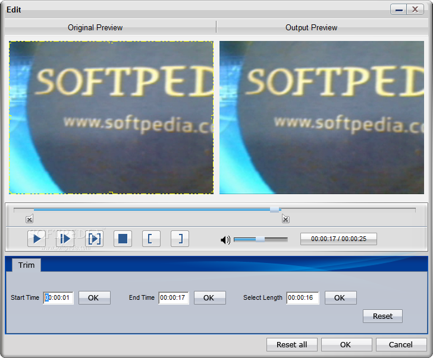Click the Output Preview header

(x=311, y=27)
